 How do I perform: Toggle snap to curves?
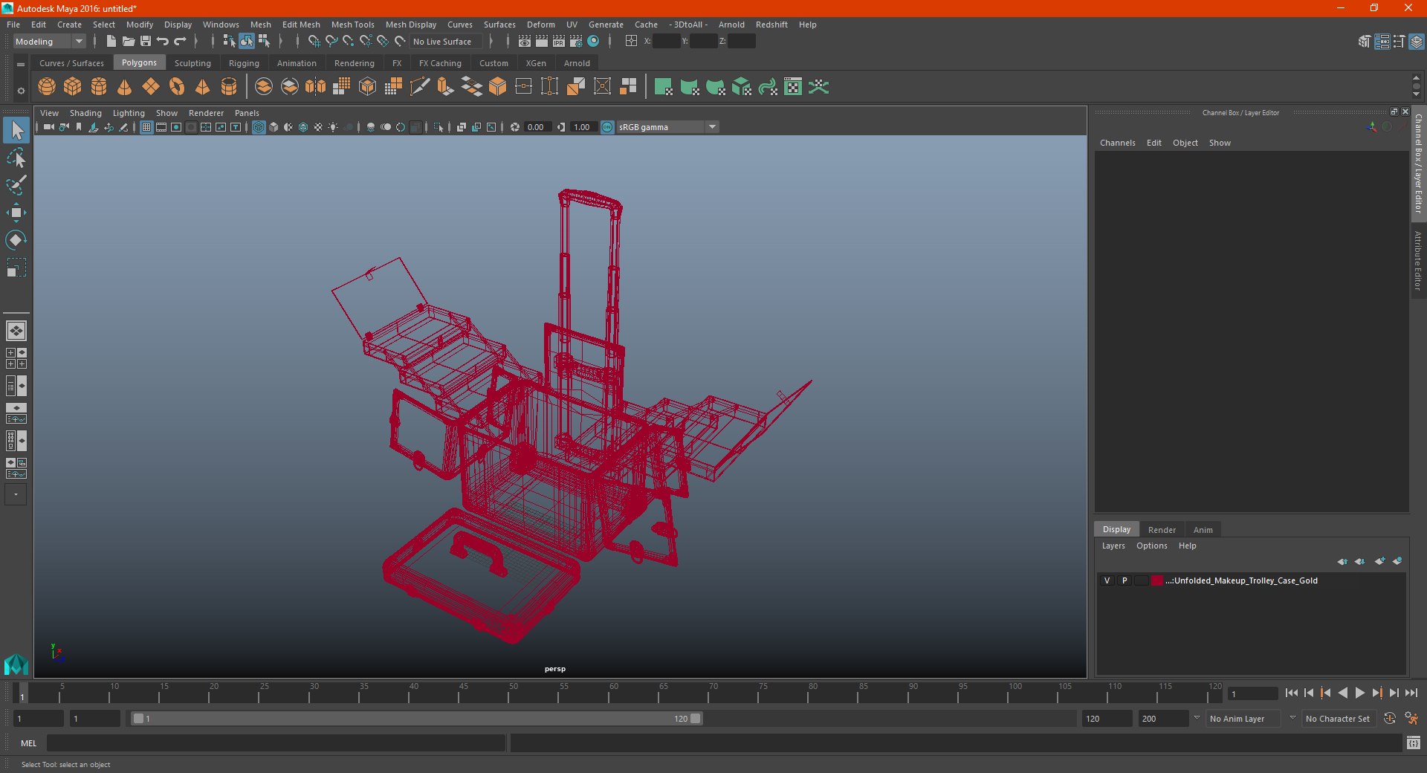331,42
